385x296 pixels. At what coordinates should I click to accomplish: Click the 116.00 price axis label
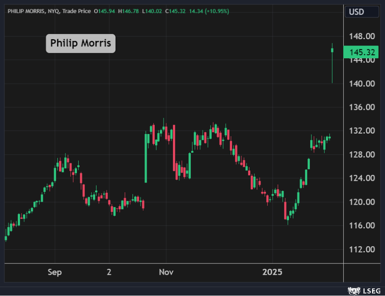pos(362,225)
